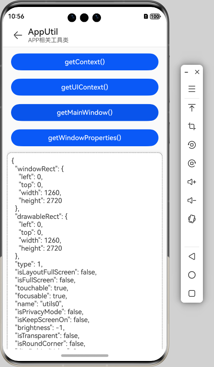Tap the bottom navigation gesture bar
Screen dimensions: 214x367
pyautogui.click(x=85, y=355)
